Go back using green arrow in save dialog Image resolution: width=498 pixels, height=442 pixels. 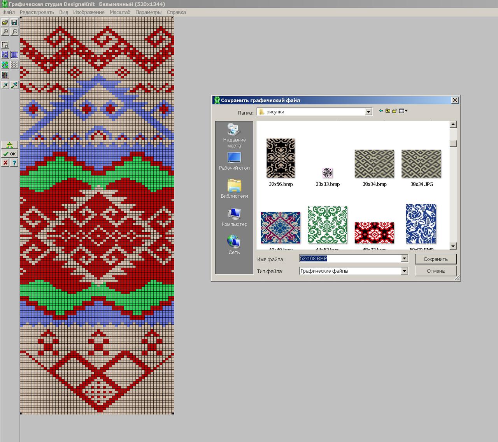click(x=381, y=111)
